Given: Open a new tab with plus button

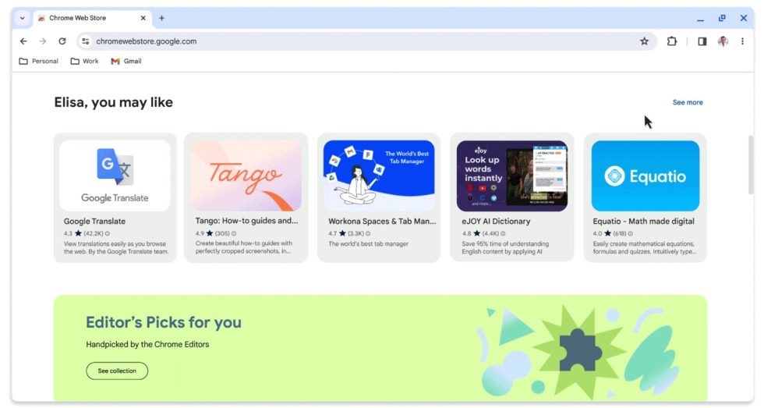Looking at the screenshot, I should (162, 18).
